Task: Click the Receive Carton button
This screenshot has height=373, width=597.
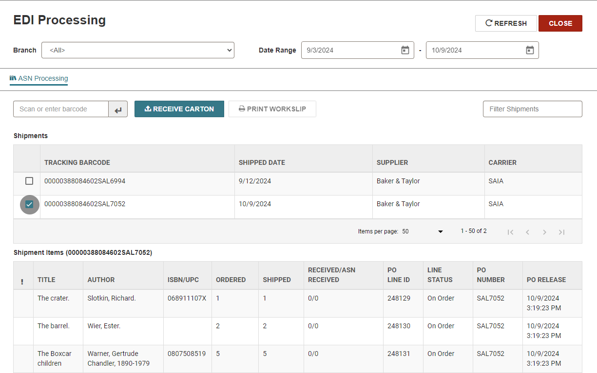Action: tap(179, 109)
